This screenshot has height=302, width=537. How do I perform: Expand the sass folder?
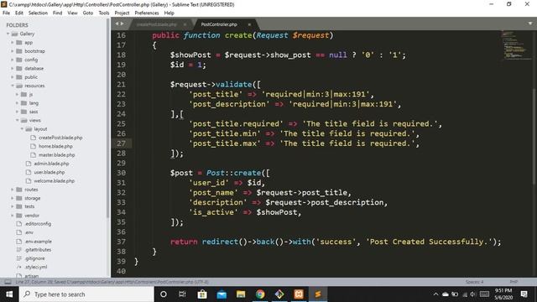pos(17,112)
